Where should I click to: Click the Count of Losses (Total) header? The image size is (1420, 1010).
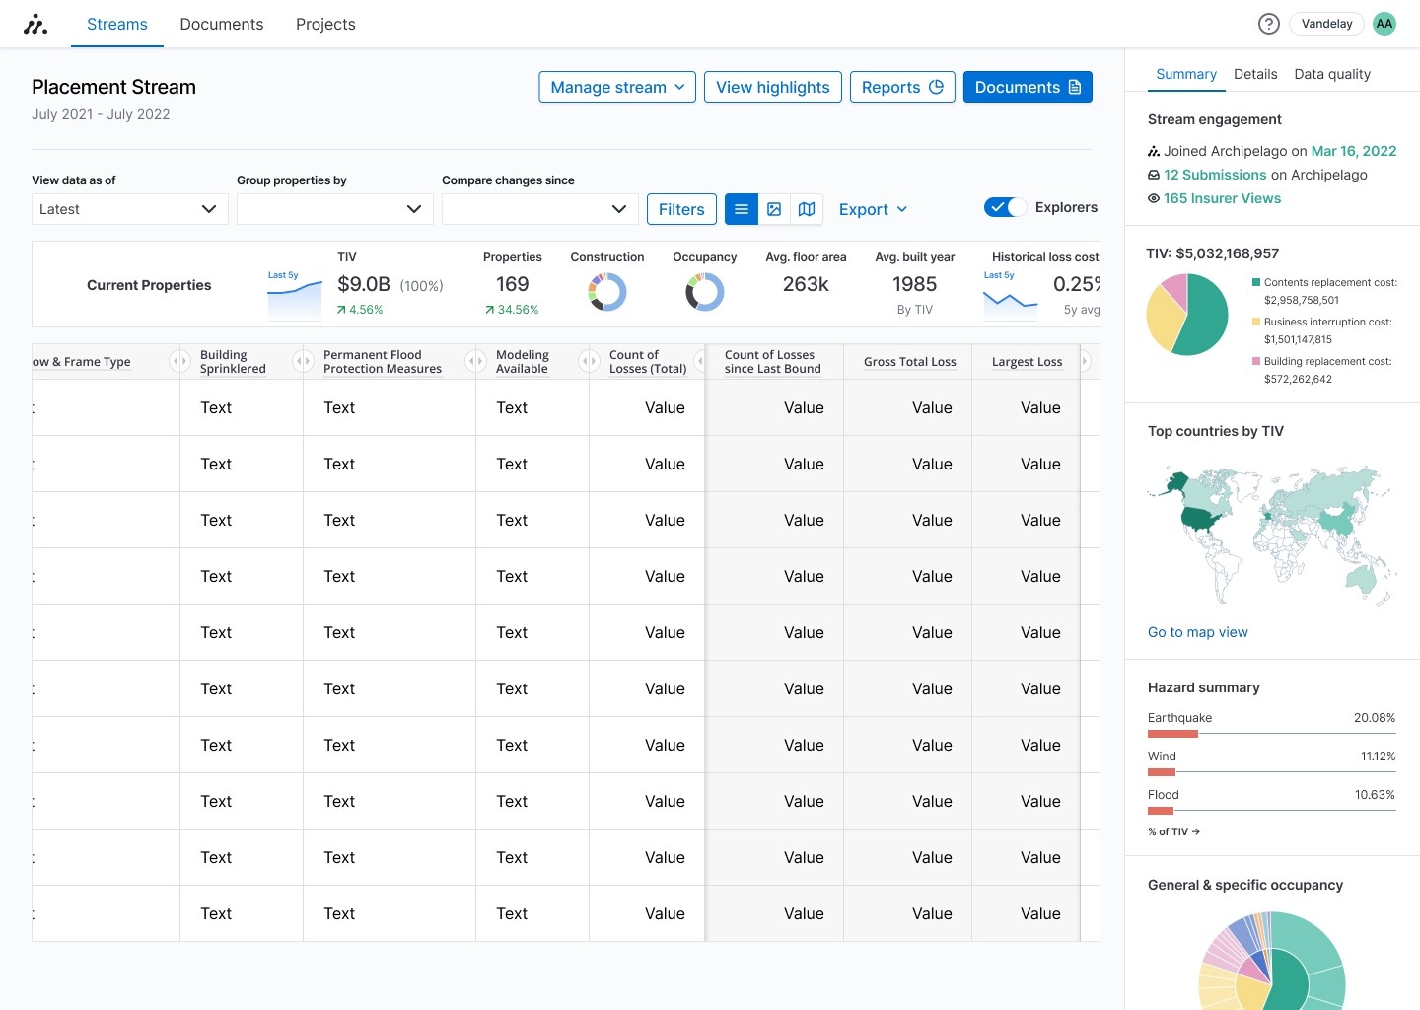[648, 362]
